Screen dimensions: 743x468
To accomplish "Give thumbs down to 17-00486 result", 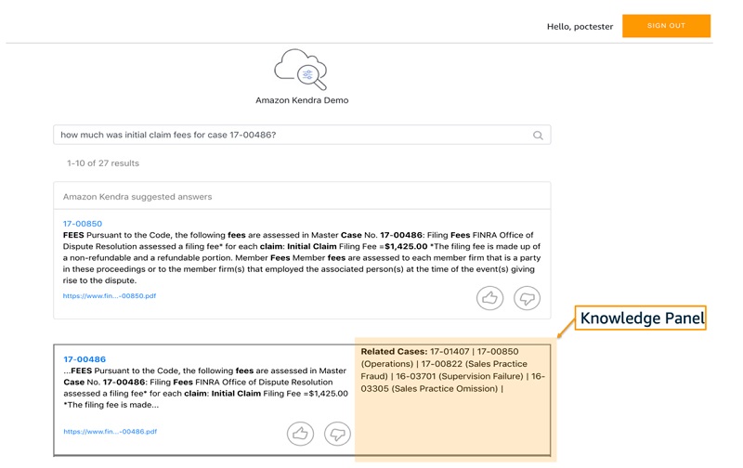I will [337, 434].
